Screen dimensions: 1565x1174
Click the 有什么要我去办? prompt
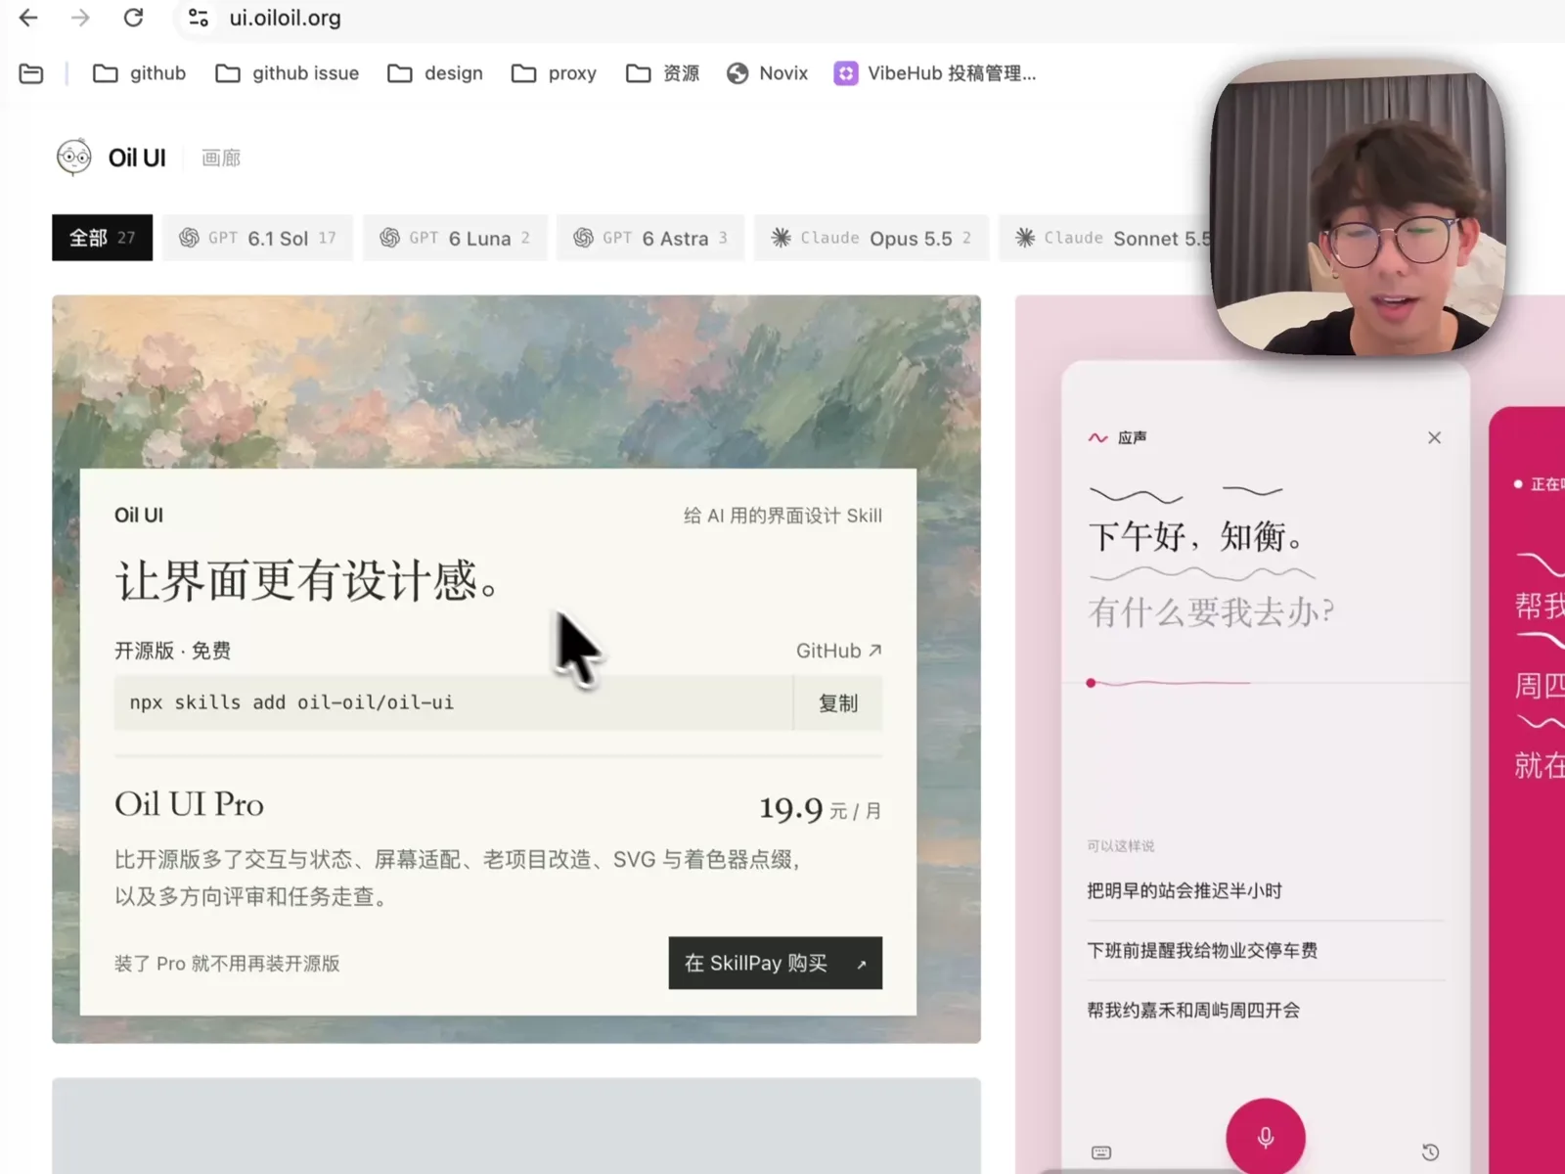pyautogui.click(x=1211, y=612)
